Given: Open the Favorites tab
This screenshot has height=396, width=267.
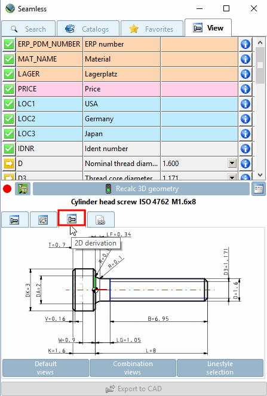Looking at the screenshot, I should pos(152,29).
